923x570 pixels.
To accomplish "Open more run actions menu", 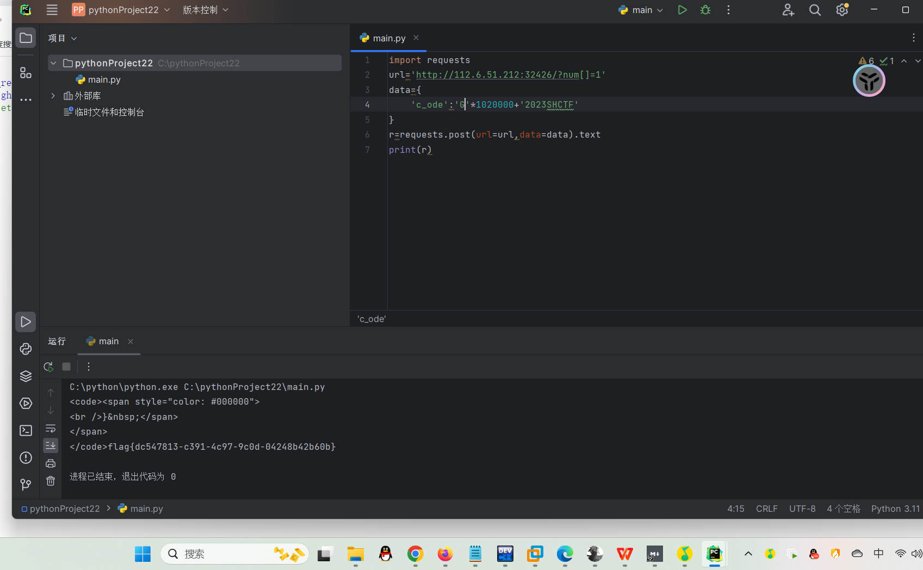I will point(728,10).
